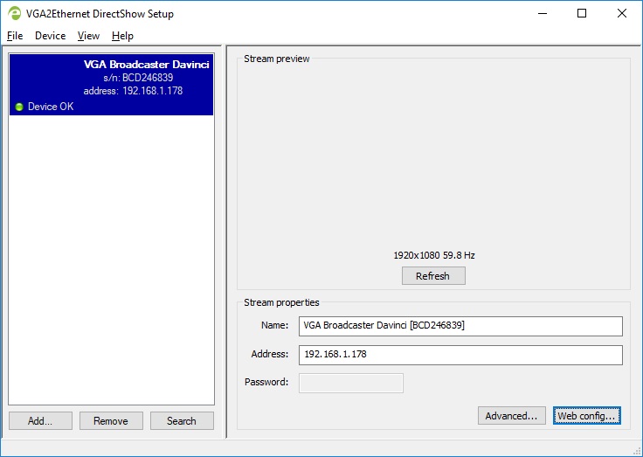
Task: Click into the Password field
Action: 351,383
